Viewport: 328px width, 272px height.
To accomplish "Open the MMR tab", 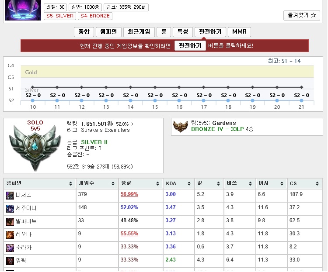I will (x=239, y=32).
